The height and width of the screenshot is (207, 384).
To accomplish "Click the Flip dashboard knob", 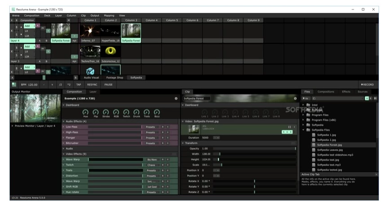I will [x=96, y=112].
